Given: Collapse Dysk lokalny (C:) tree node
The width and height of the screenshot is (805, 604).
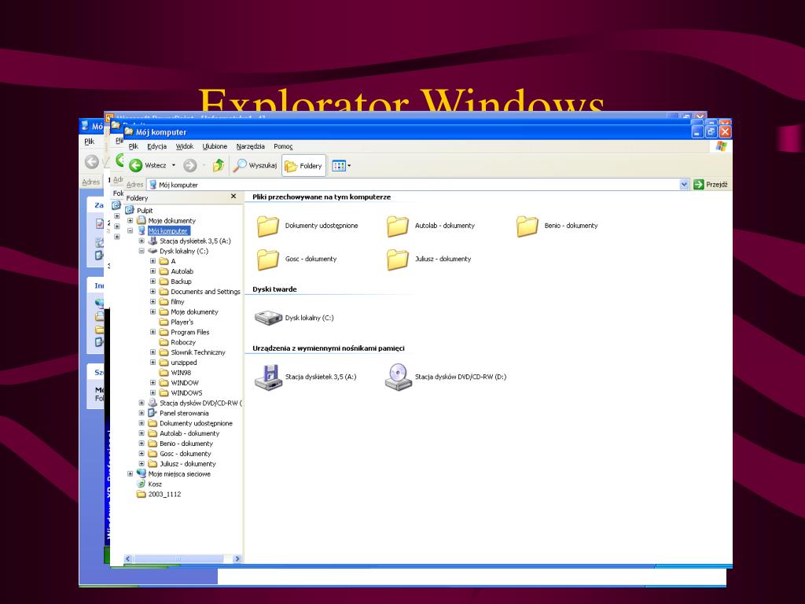Looking at the screenshot, I should (x=142, y=251).
